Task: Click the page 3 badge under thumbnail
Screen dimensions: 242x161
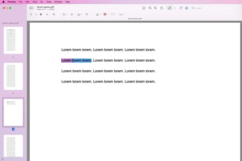Action: [13, 129]
